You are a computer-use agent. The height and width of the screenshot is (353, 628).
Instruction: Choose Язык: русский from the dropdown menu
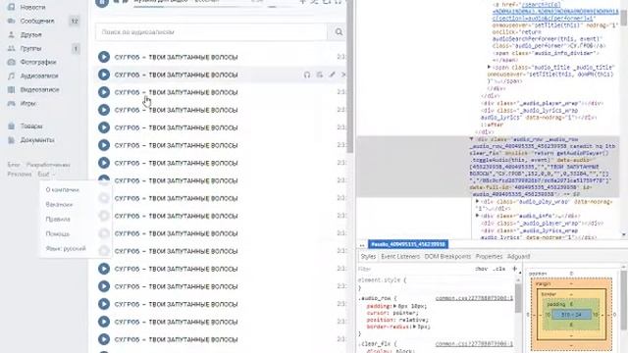coord(66,248)
